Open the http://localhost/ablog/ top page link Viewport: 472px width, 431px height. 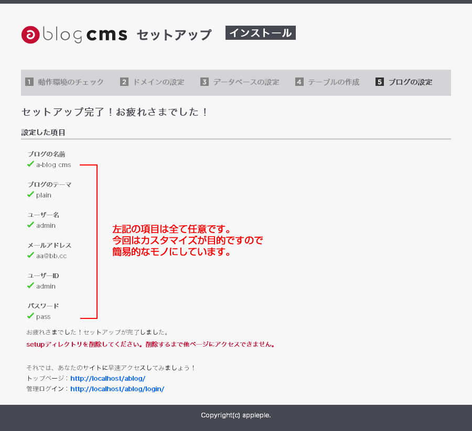pyautogui.click(x=108, y=378)
